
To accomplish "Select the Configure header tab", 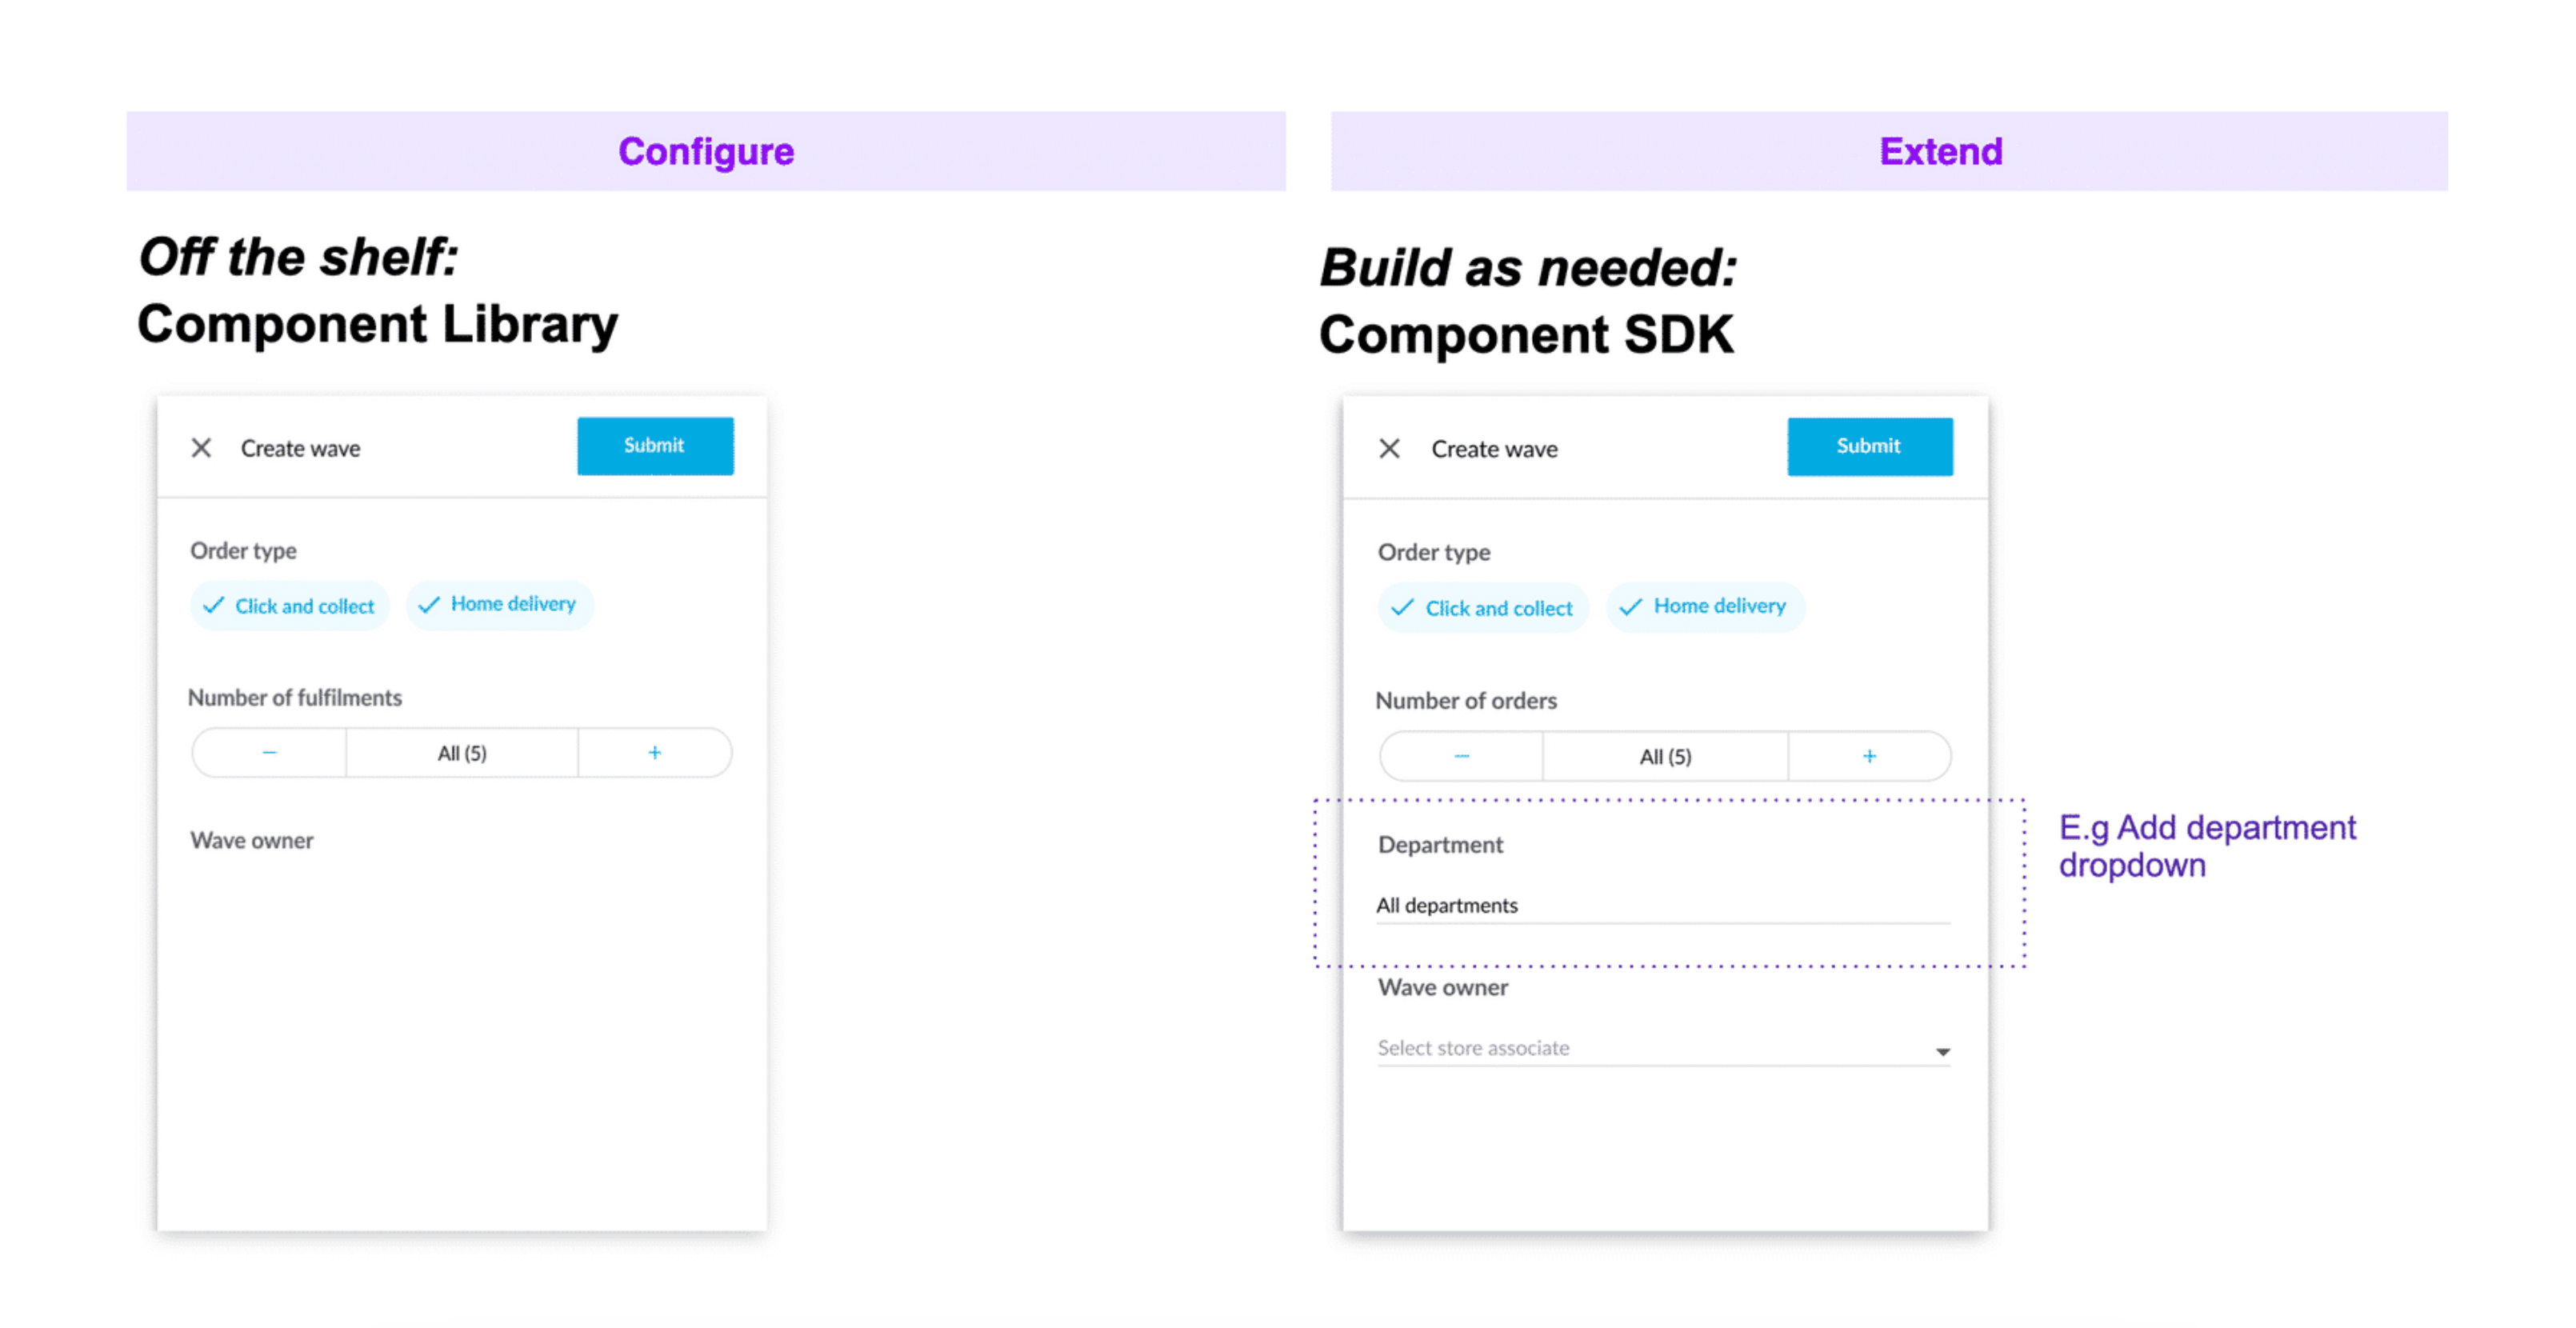I will pos(706,151).
